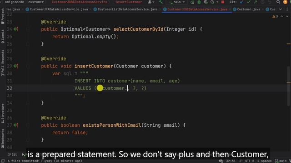Screen dimensions: 291x163
Task: Click the selectCustomerById method name
Action: click(x=138, y=29)
